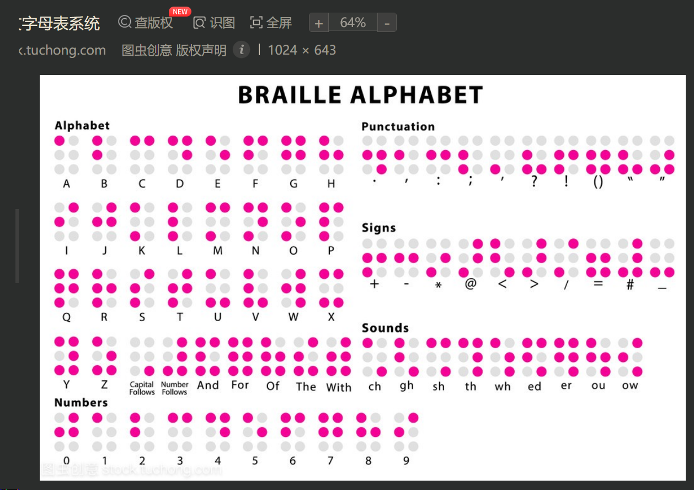Click the Capital Follows Braille cell

[142, 356]
